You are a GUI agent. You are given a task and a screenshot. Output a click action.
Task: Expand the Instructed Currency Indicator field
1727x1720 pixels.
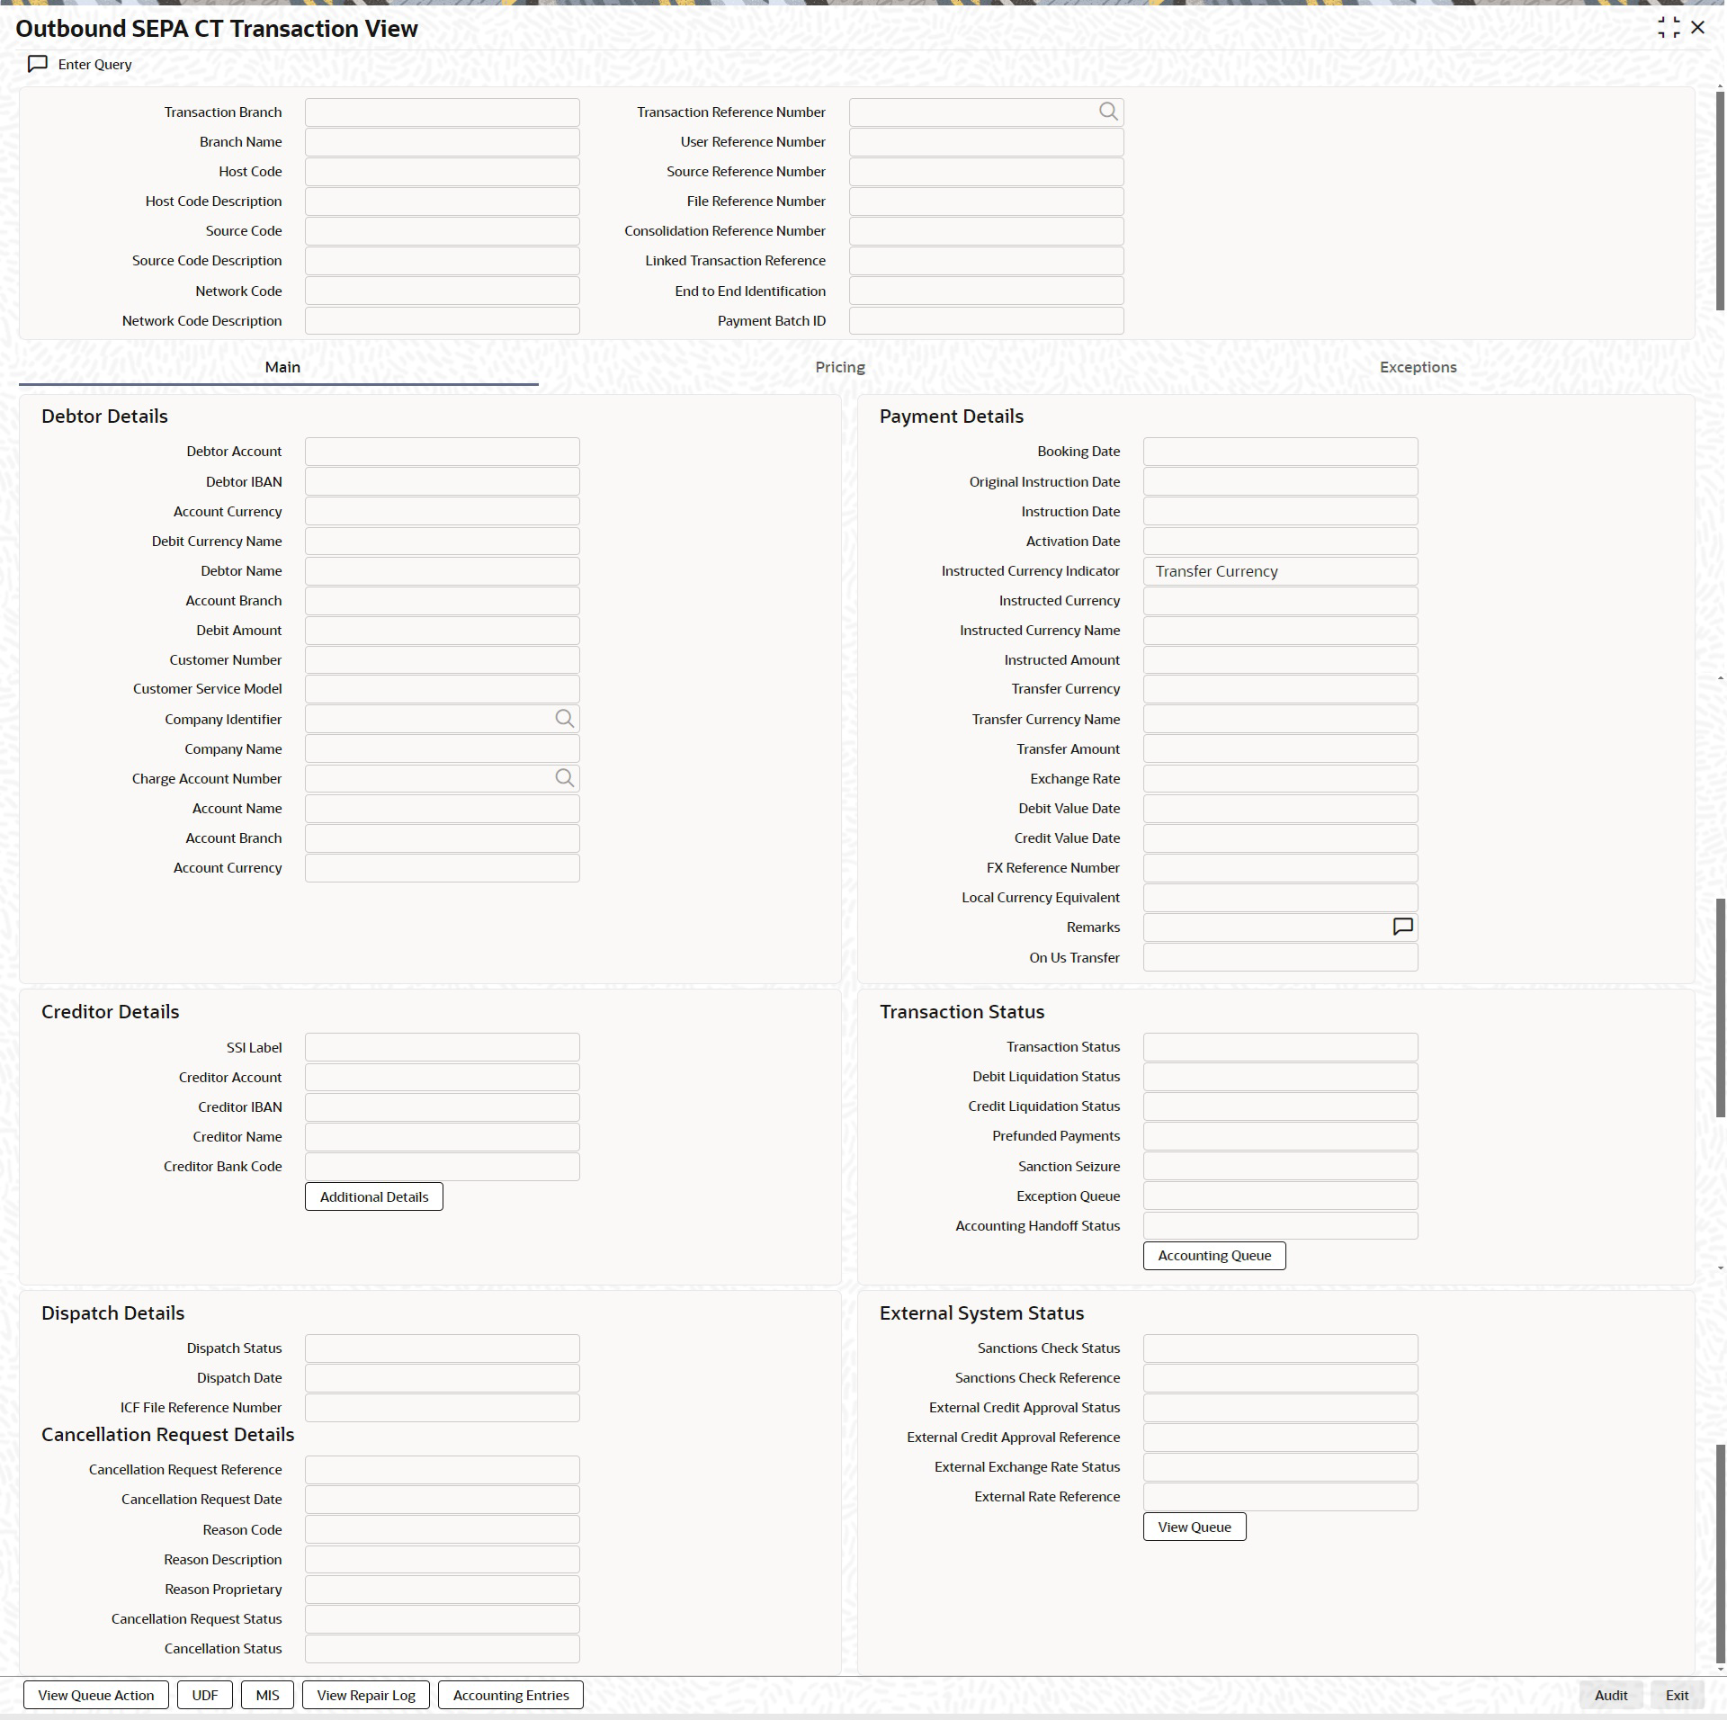click(1280, 571)
